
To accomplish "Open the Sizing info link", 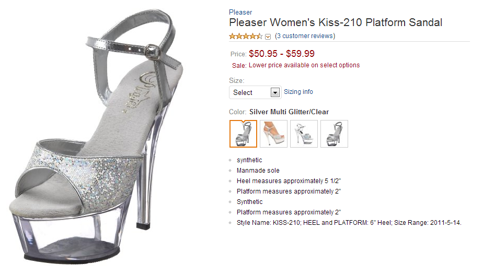I will click(x=298, y=92).
